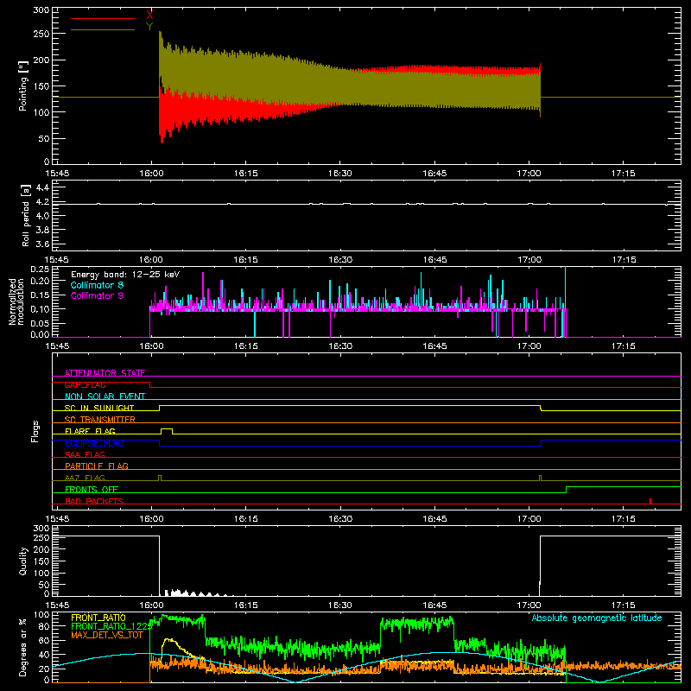Screen dimensions: 691x691
Task: Select the olive Y legend line sample
Action: tap(103, 30)
